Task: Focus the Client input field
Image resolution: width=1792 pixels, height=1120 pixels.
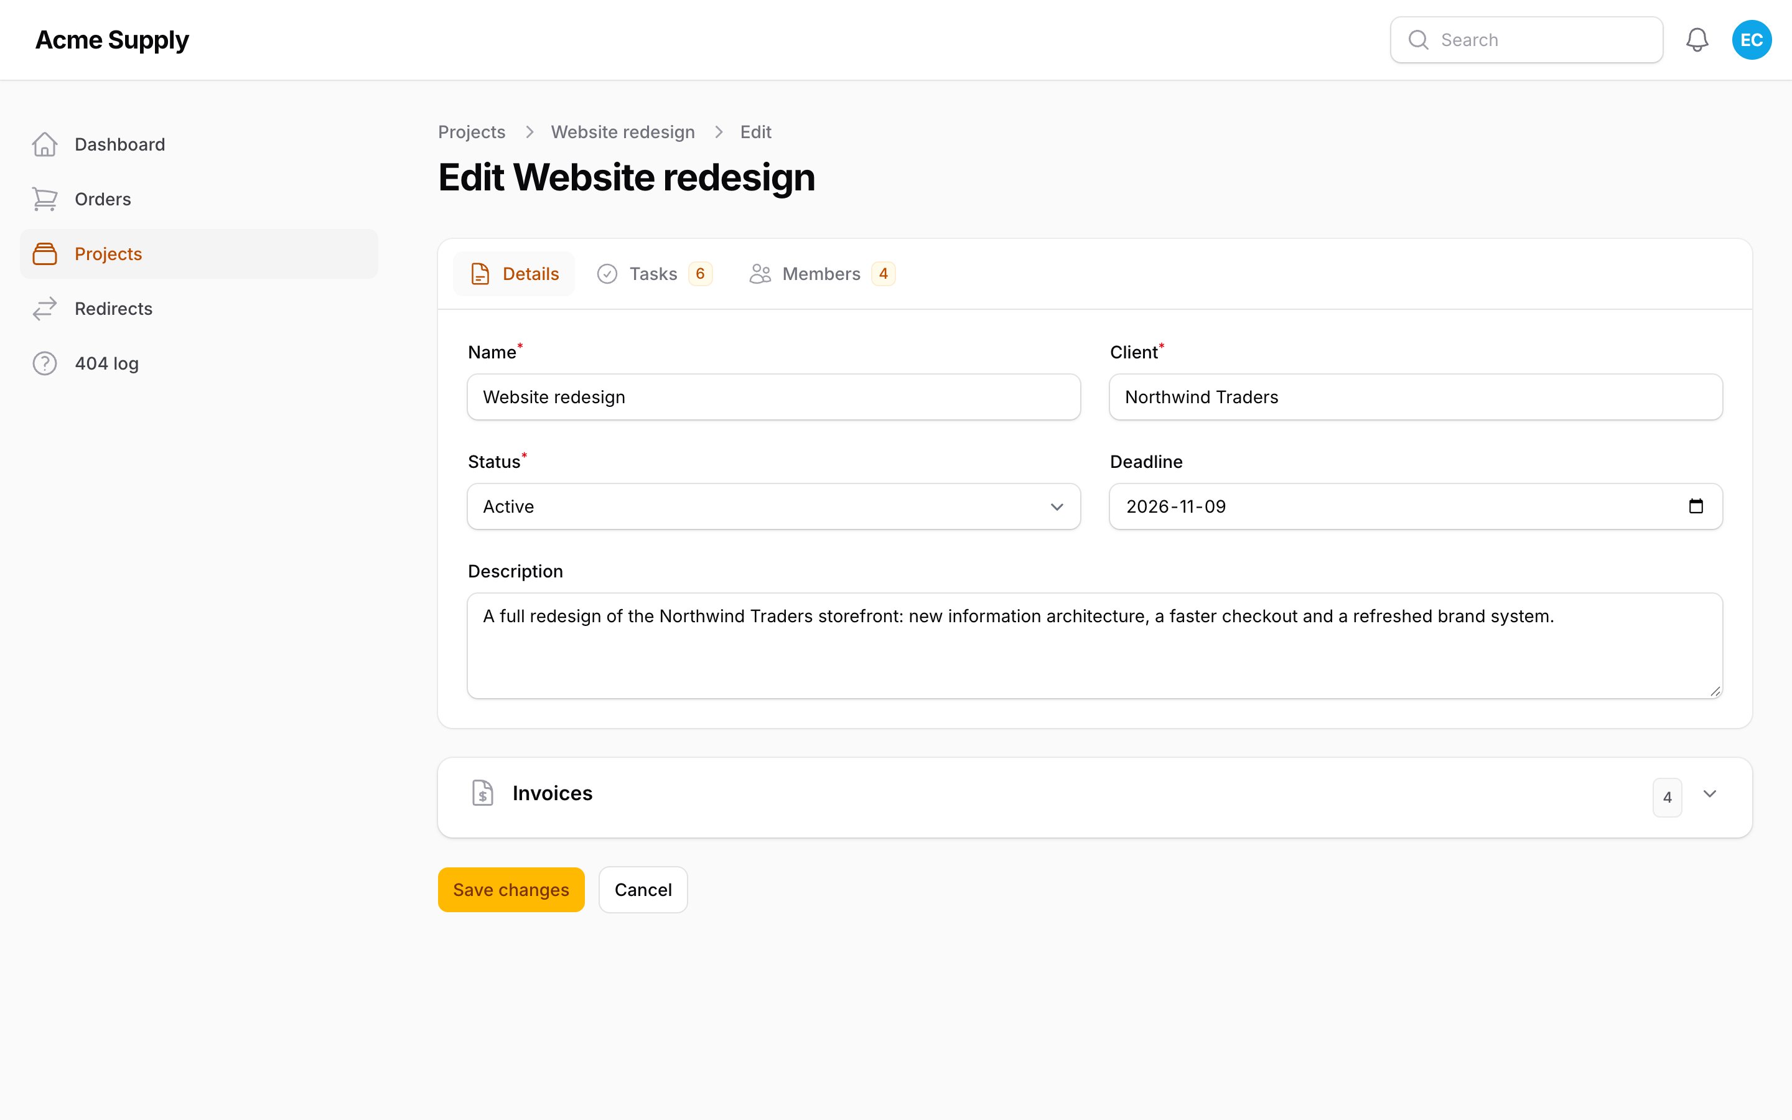Action: pyautogui.click(x=1416, y=397)
